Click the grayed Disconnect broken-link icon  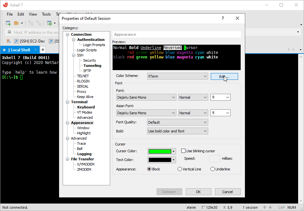(x=31, y=23)
